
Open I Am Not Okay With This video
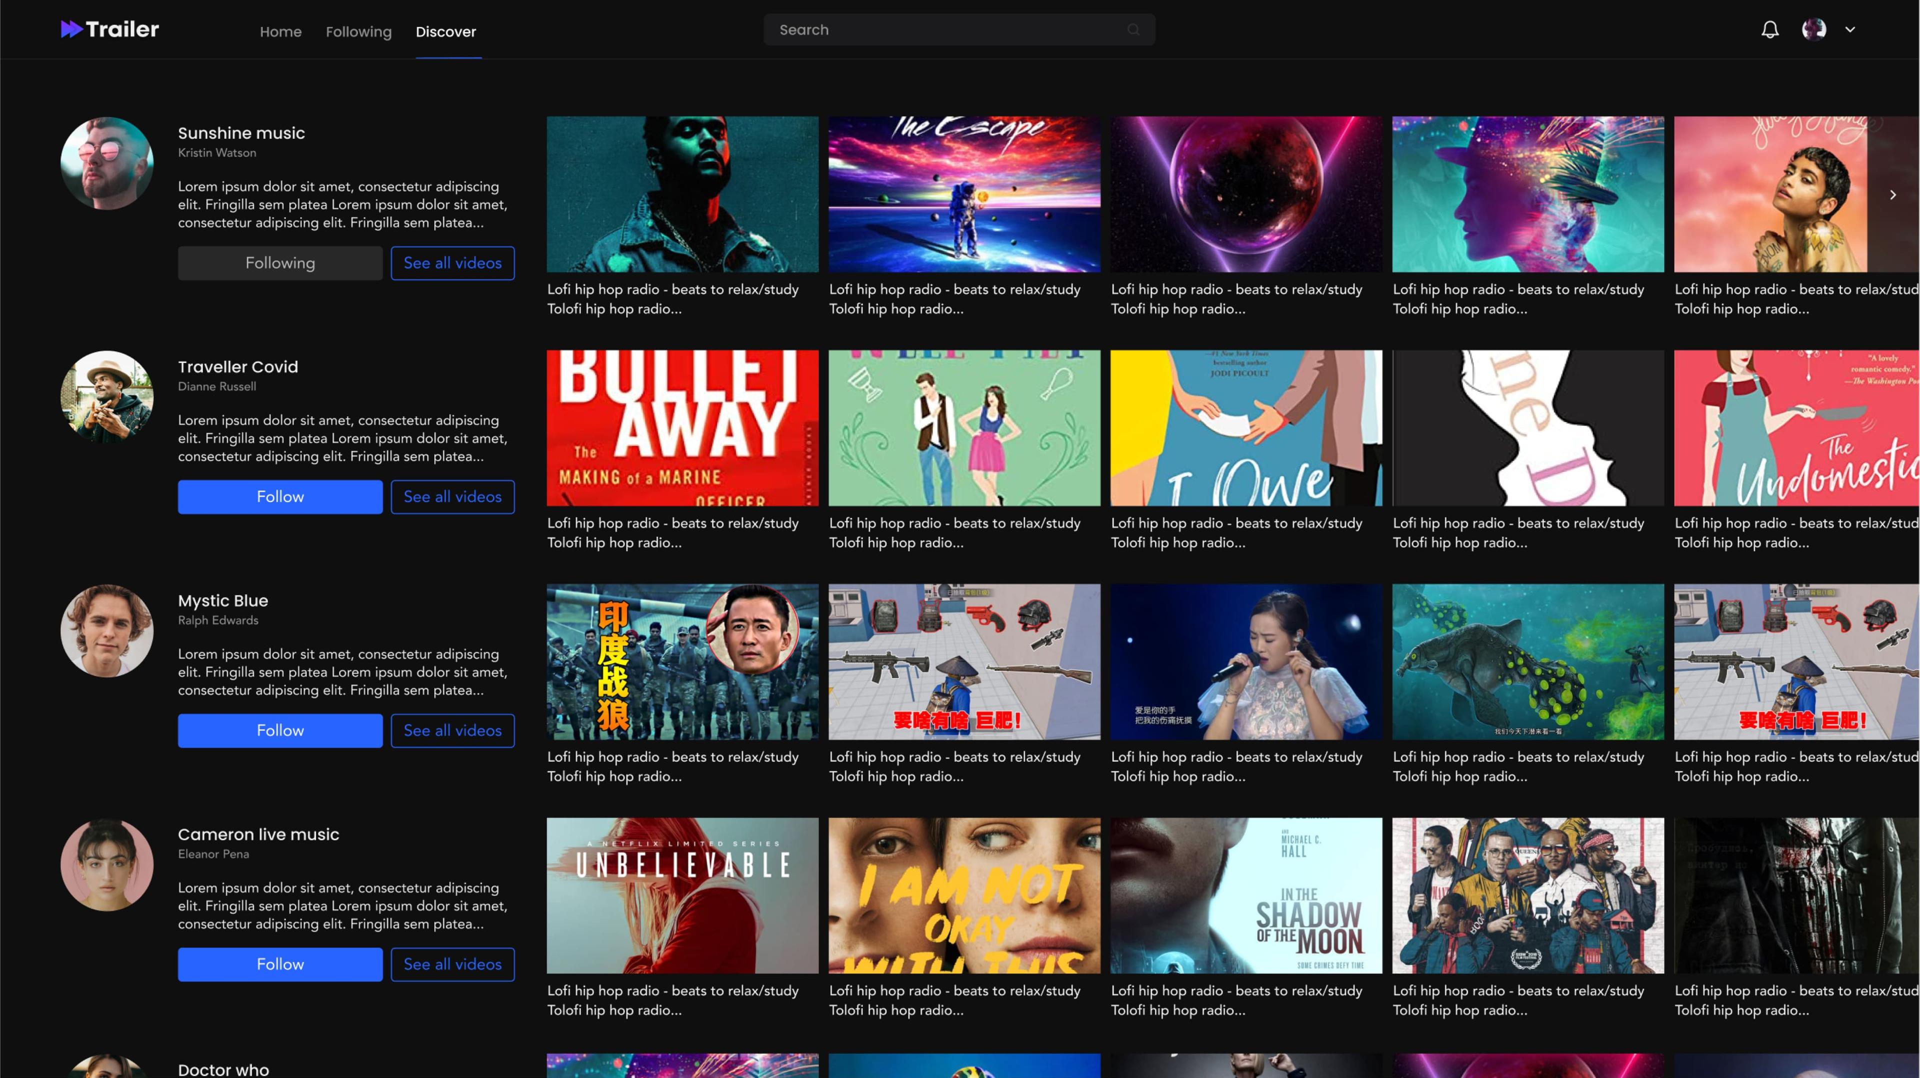click(964, 896)
